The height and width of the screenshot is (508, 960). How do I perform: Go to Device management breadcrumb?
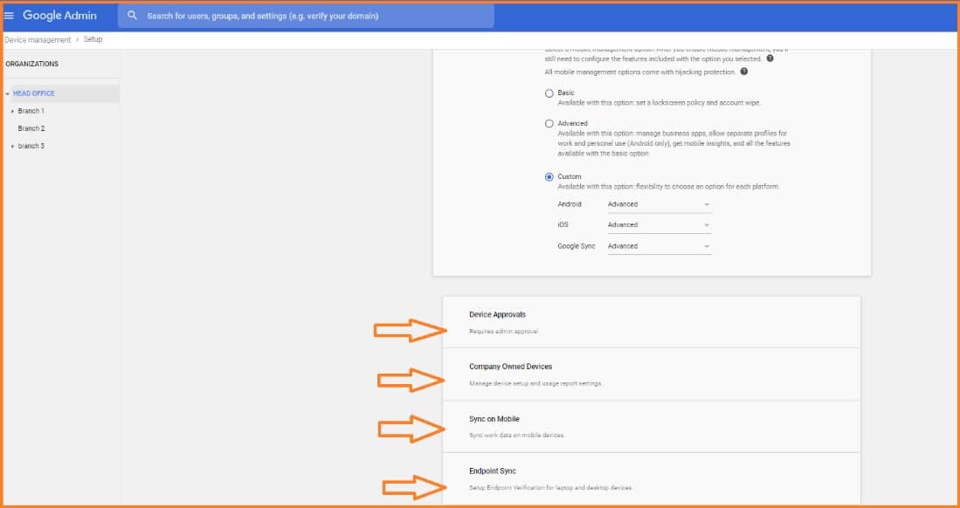point(38,40)
